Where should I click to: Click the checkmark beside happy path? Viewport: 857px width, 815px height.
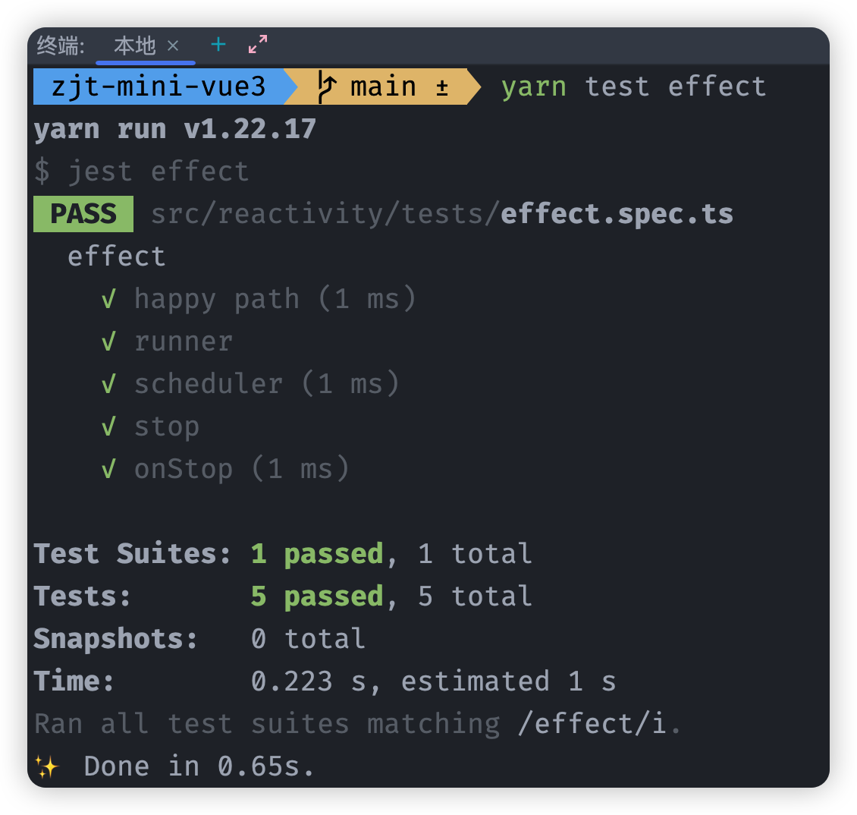[108, 299]
